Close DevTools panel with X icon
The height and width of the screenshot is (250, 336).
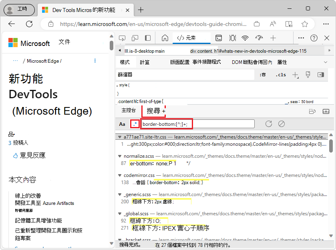point(327,38)
